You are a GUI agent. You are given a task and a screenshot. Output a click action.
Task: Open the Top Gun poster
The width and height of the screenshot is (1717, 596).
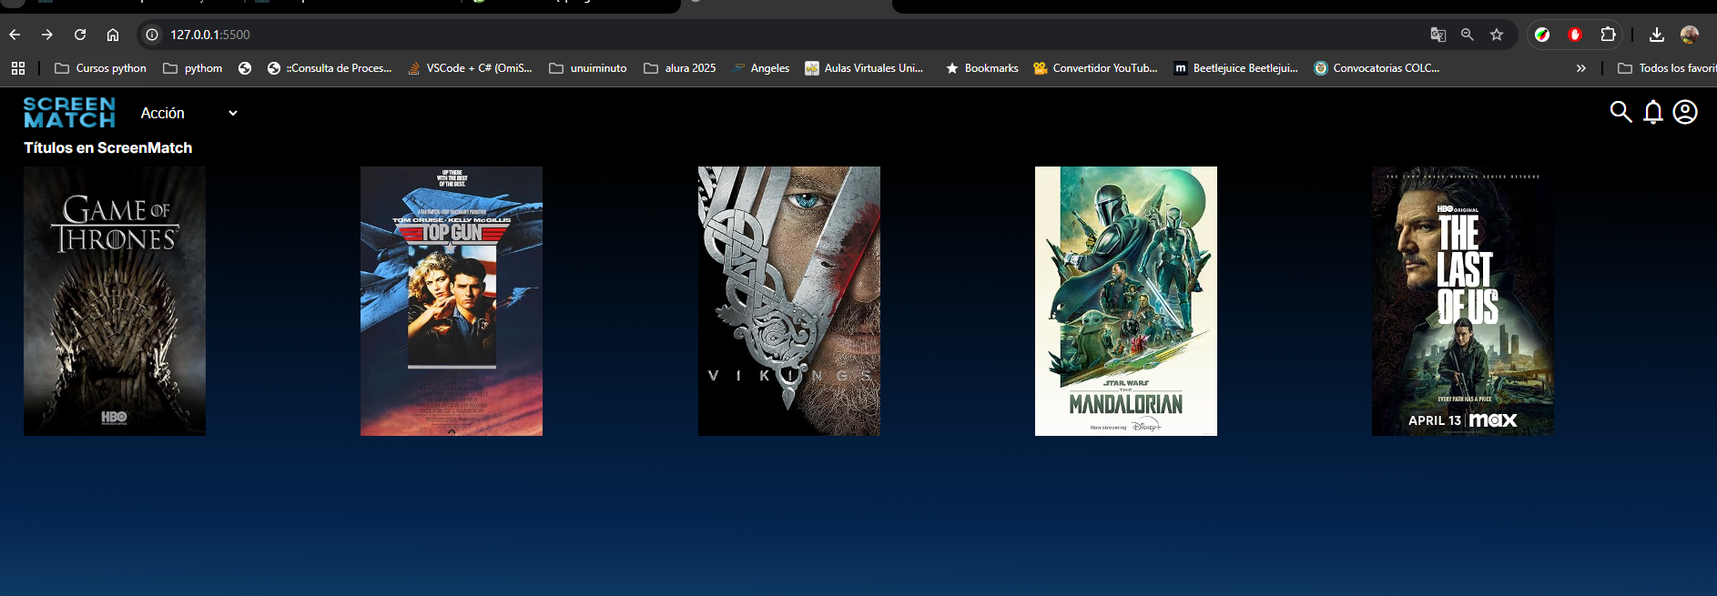pyautogui.click(x=452, y=301)
